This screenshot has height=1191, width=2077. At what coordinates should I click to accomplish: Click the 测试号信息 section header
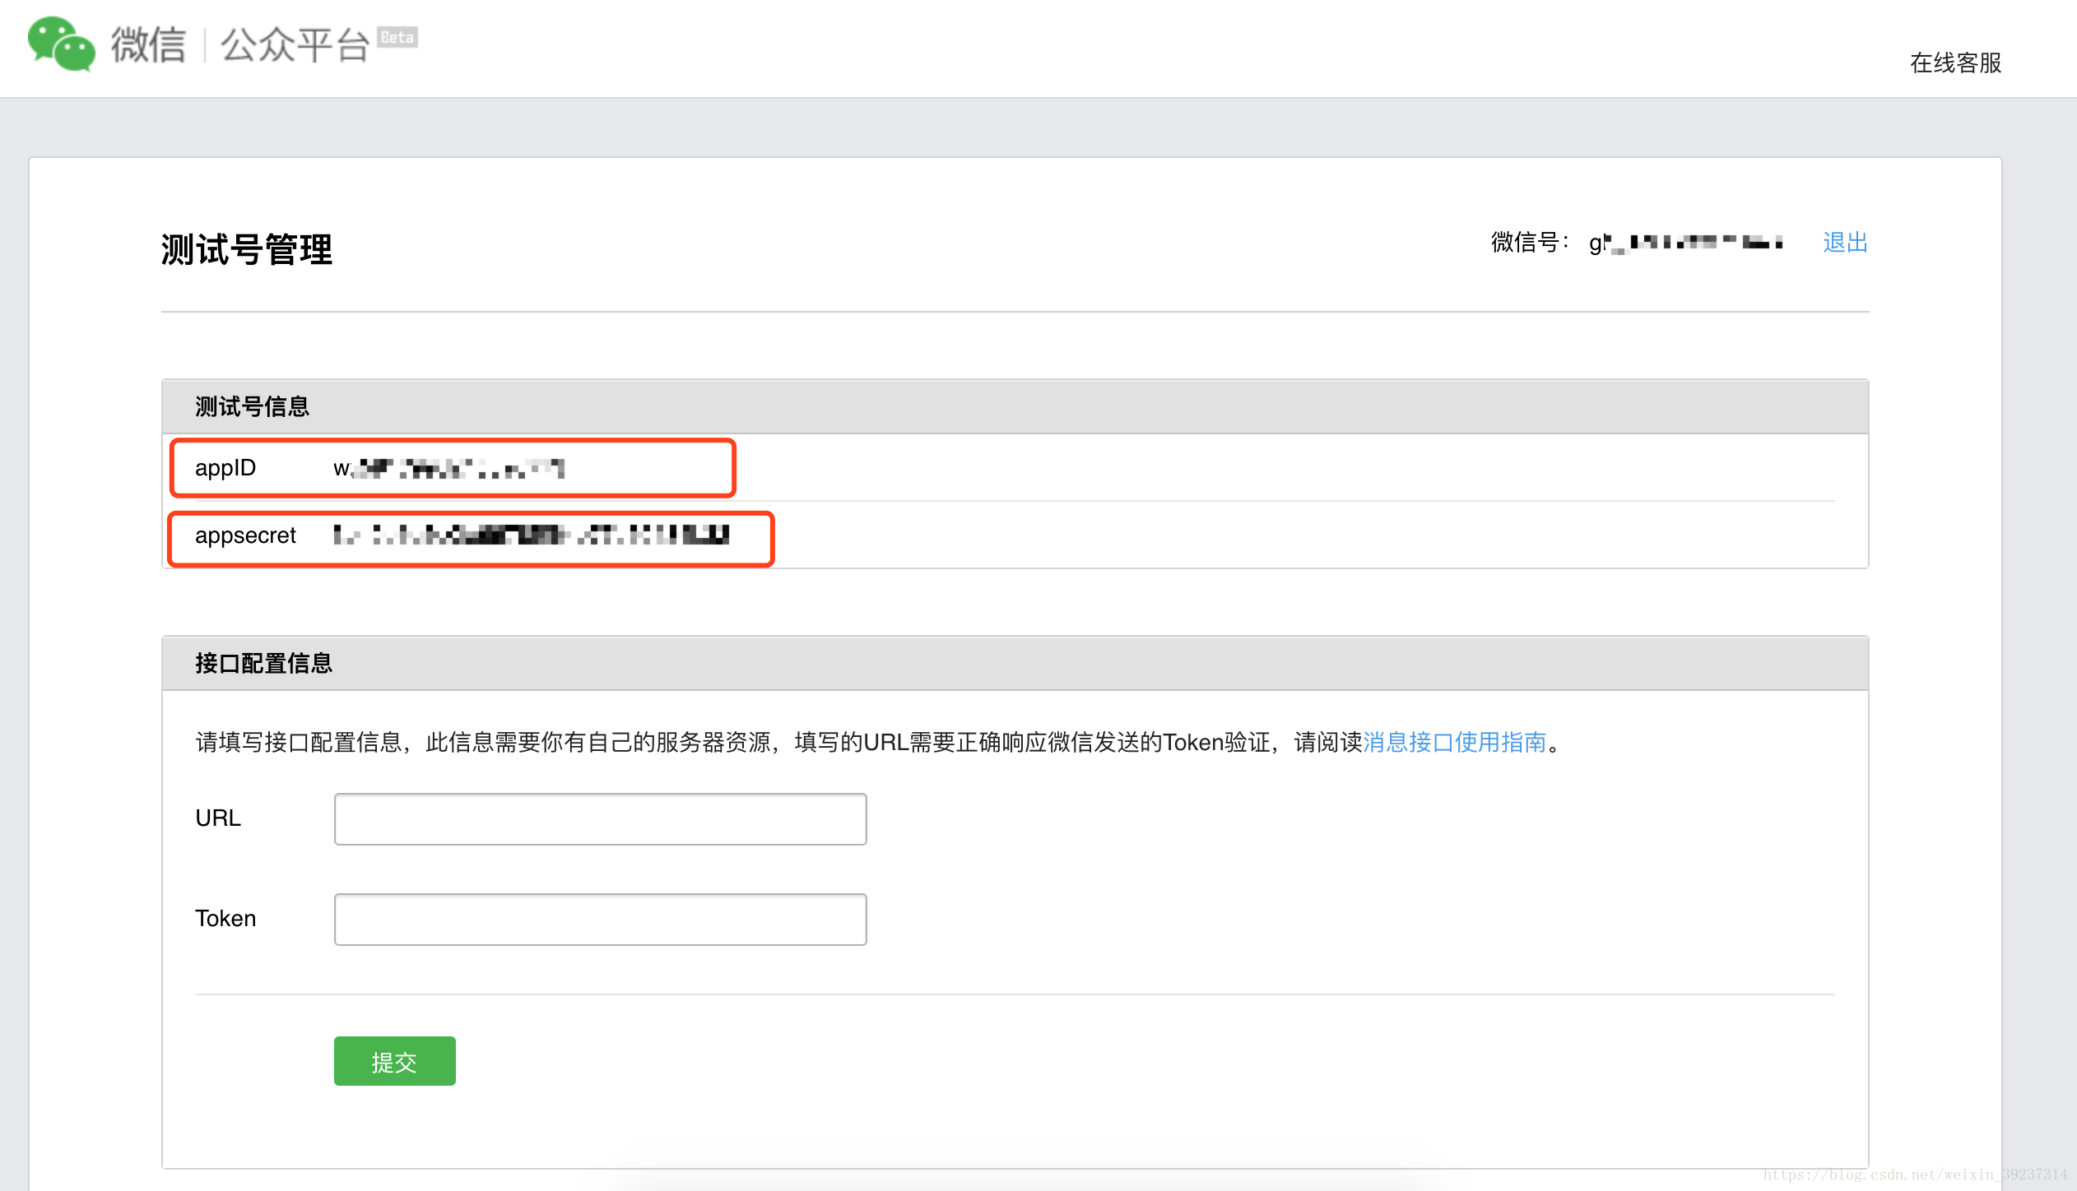252,406
